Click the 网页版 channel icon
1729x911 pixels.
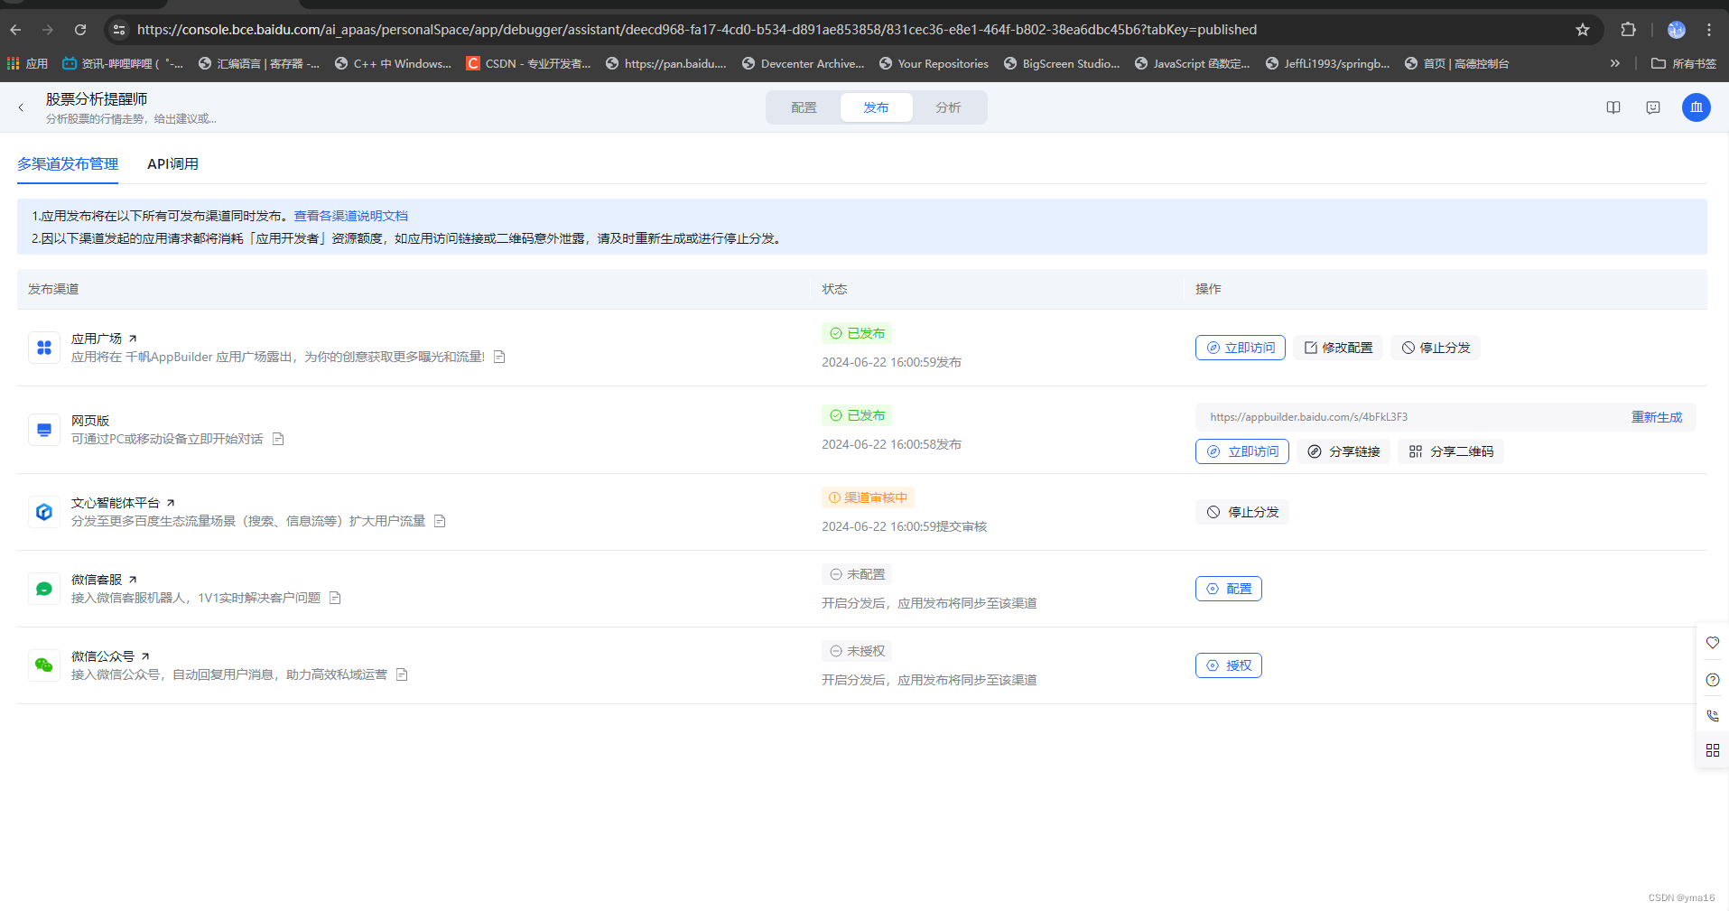click(x=44, y=430)
